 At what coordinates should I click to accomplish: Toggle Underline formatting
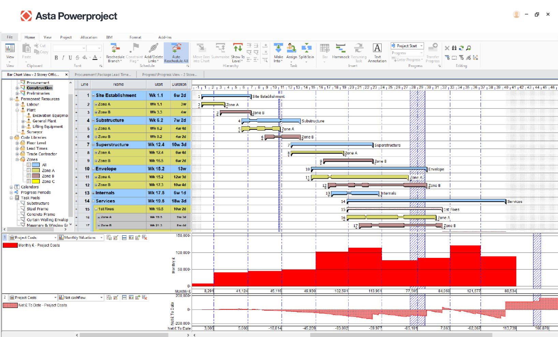[70, 58]
